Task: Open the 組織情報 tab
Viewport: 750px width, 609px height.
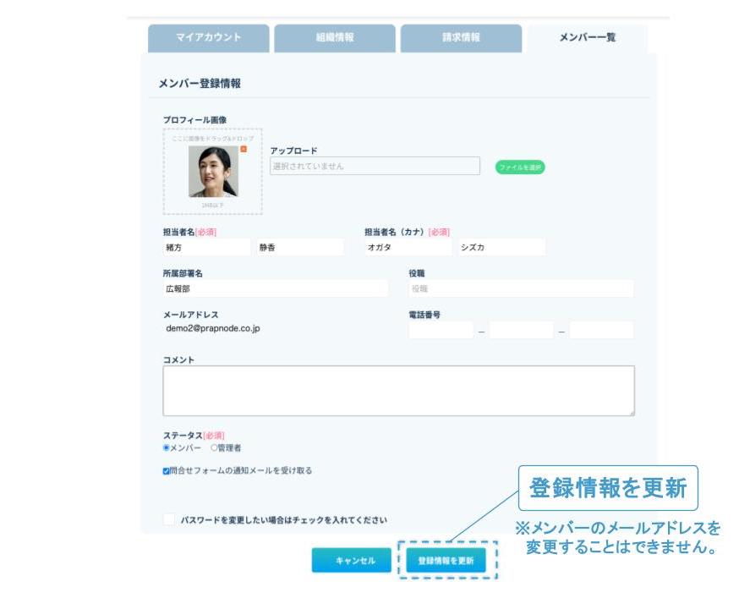Action: click(335, 38)
